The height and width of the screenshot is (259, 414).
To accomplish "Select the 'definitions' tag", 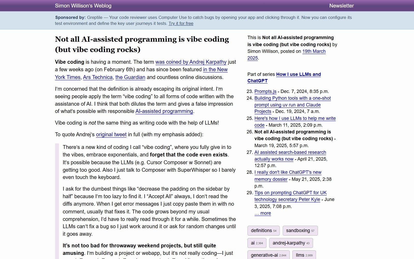I will point(263,231).
